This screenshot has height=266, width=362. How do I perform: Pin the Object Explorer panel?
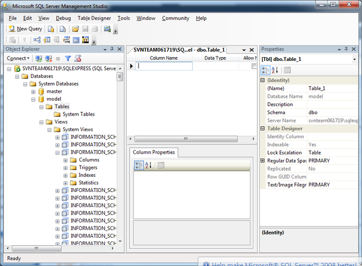(112, 49)
